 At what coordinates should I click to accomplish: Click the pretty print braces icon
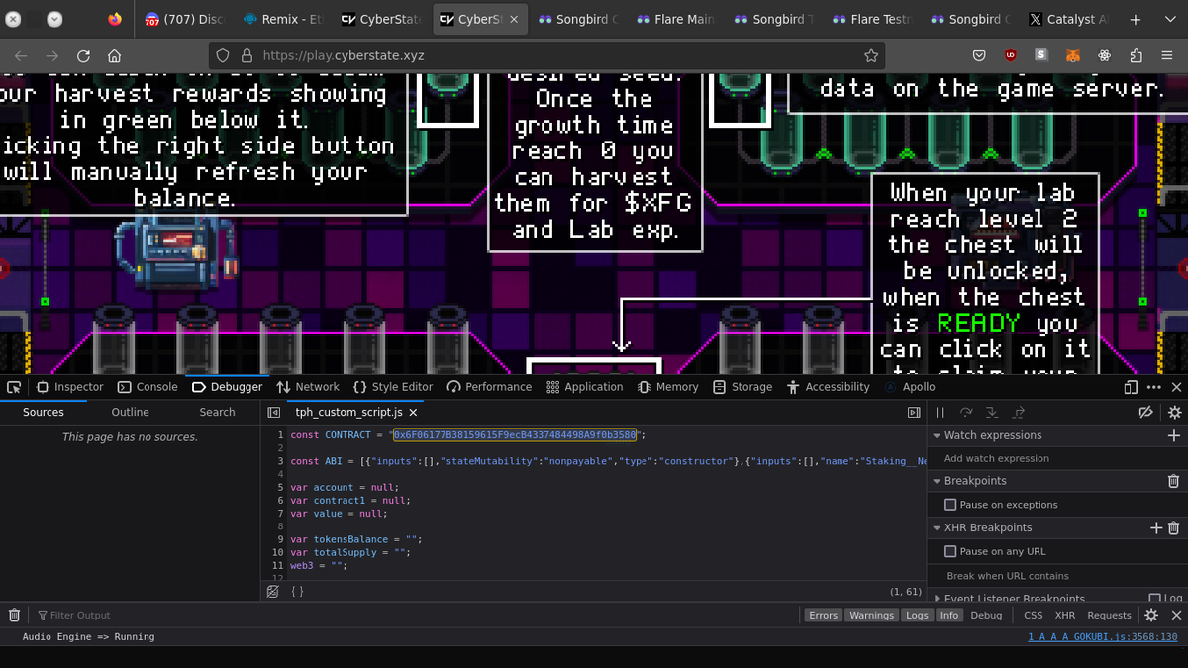point(297,591)
